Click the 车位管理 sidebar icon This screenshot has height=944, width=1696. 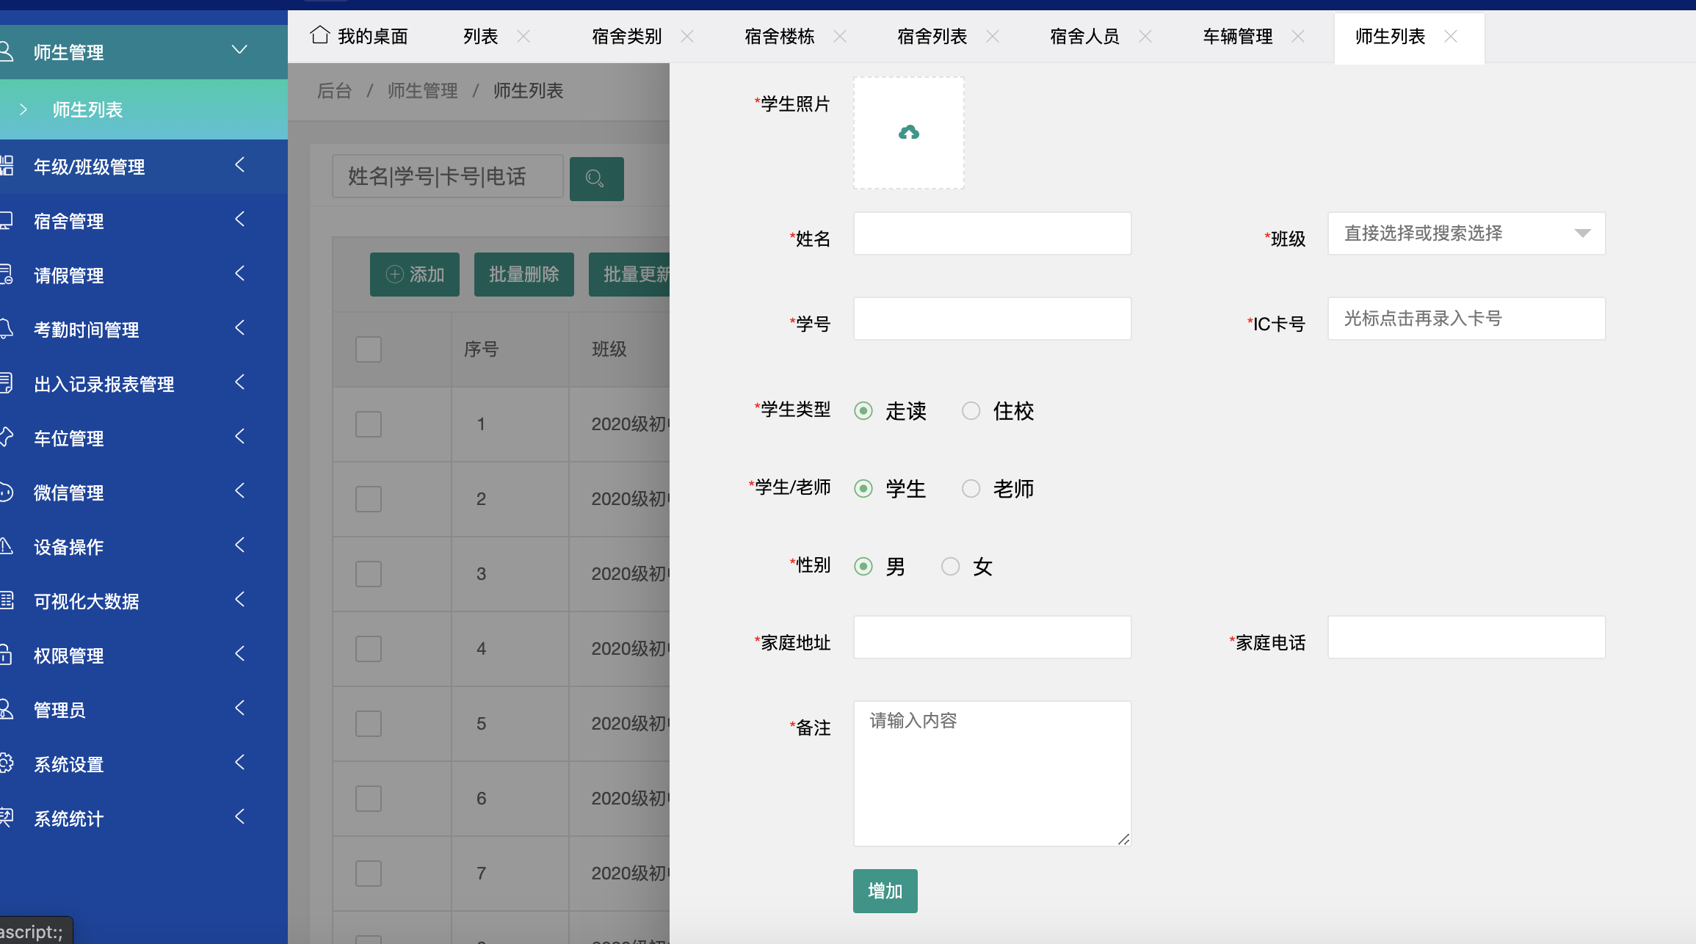(x=6, y=437)
